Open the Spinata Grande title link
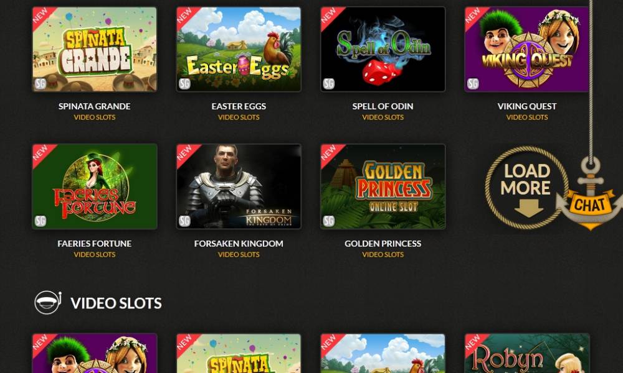 point(95,106)
